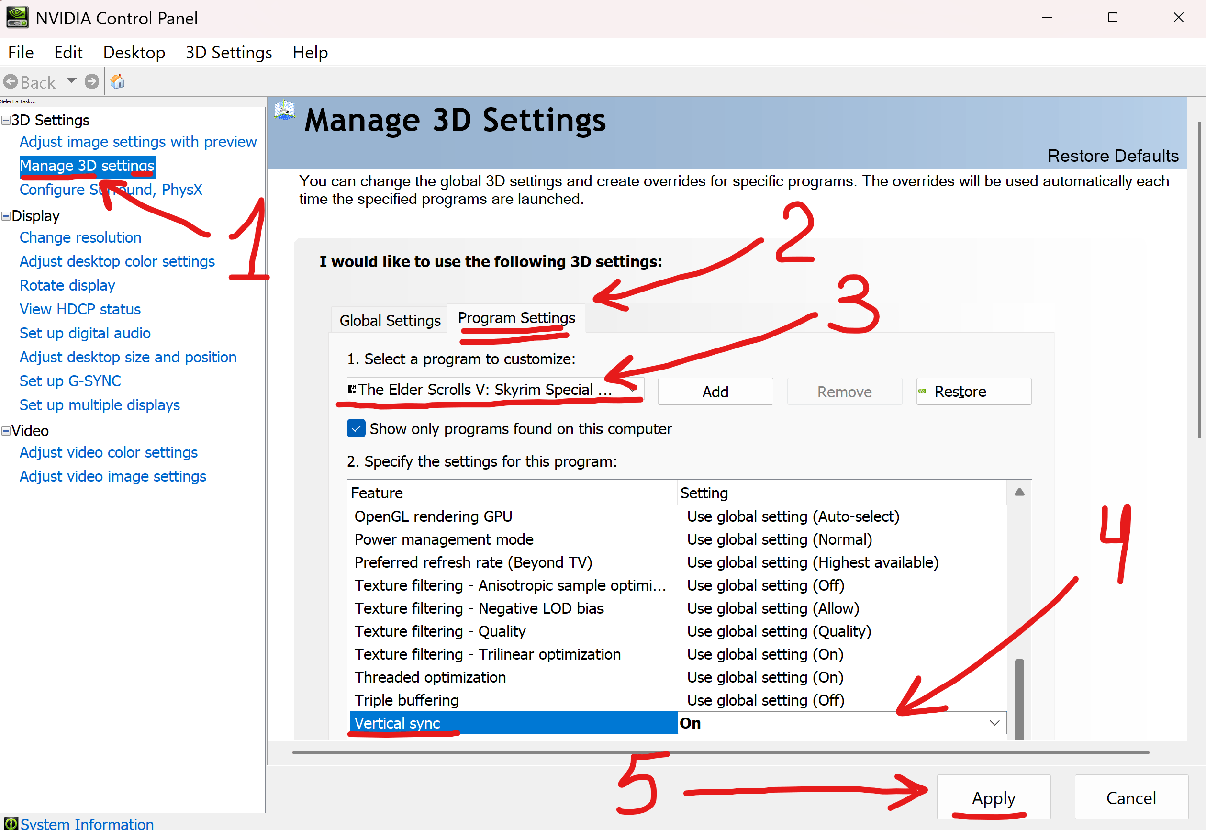
Task: Uncheck Show only programs found on this computer
Action: [356, 429]
